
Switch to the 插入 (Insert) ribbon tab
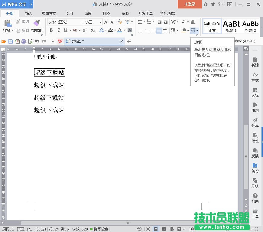point(29,14)
